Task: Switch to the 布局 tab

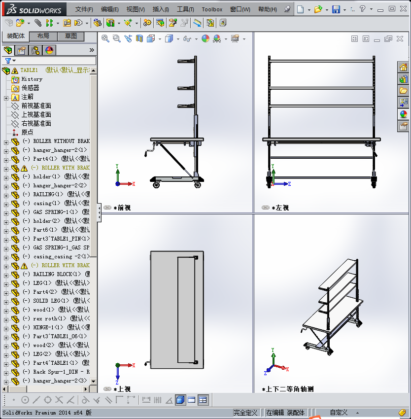Action: [x=43, y=36]
